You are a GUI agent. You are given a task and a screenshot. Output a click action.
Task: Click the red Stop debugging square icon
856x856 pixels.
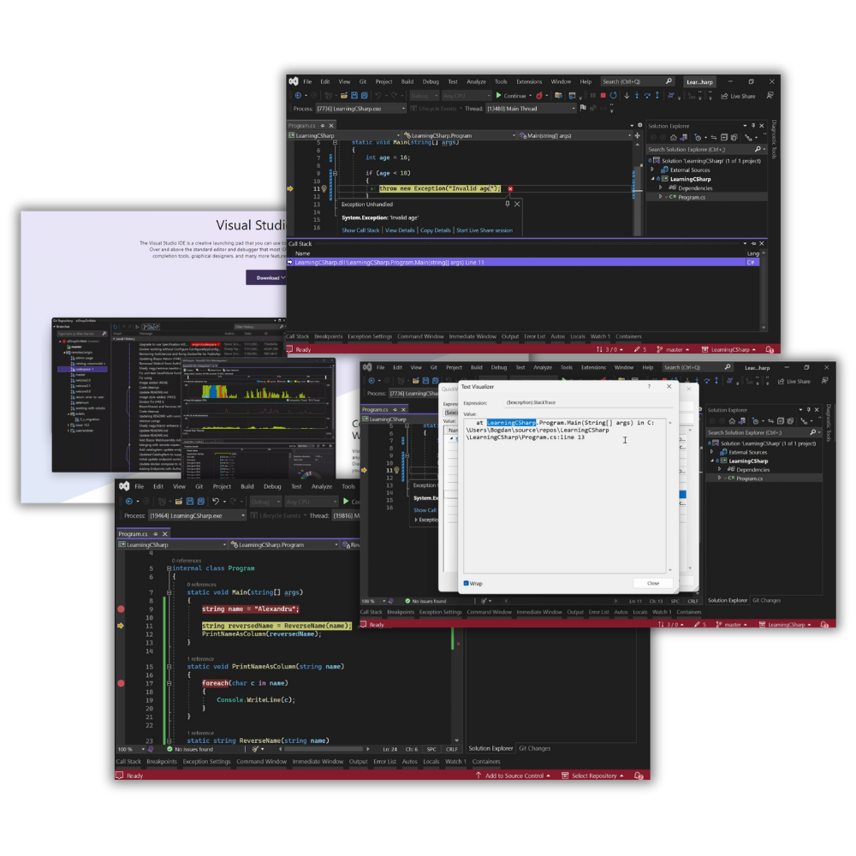click(603, 96)
